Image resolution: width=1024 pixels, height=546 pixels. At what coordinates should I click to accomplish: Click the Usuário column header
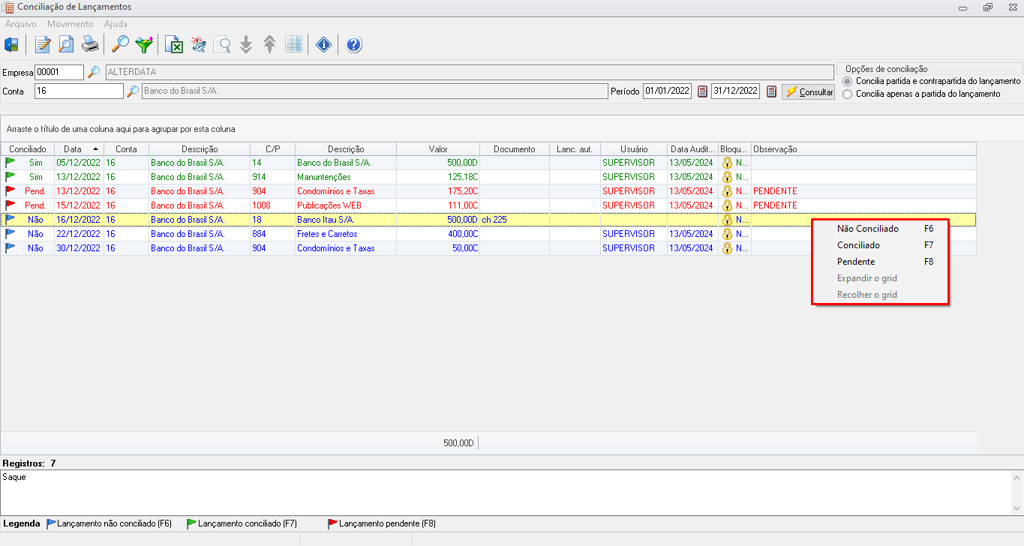pyautogui.click(x=634, y=149)
